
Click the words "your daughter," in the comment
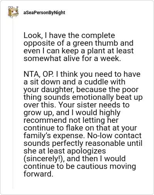(49, 90)
